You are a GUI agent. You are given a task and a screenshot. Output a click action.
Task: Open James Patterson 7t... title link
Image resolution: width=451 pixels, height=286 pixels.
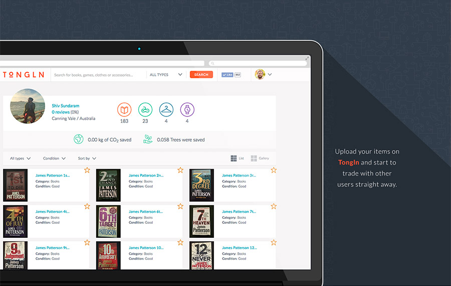click(239, 212)
